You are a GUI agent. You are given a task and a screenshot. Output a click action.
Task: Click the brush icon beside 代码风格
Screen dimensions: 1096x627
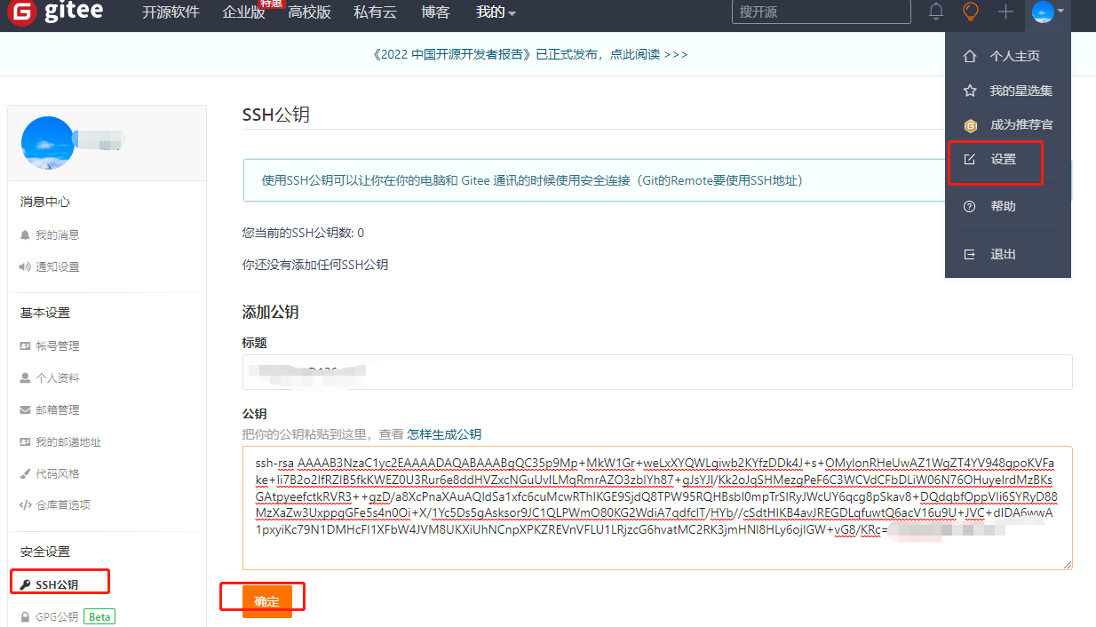(x=25, y=473)
